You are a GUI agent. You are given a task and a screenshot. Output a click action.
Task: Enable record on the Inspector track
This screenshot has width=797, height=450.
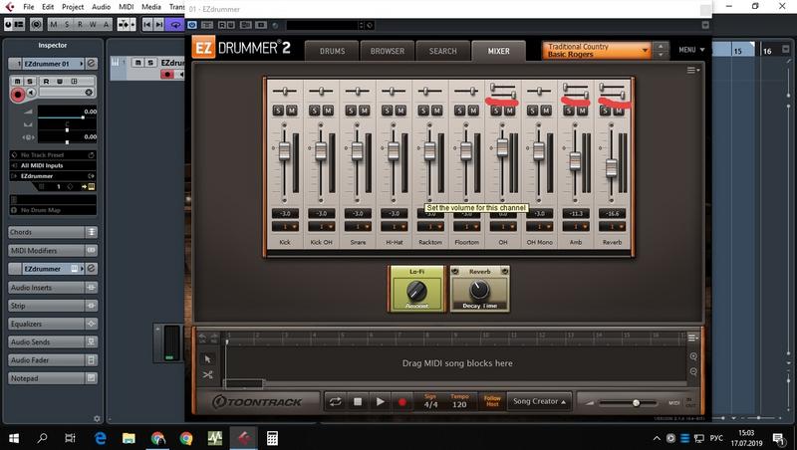click(x=18, y=95)
